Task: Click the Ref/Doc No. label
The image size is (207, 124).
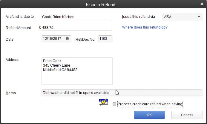Action: pyautogui.click(x=85, y=39)
